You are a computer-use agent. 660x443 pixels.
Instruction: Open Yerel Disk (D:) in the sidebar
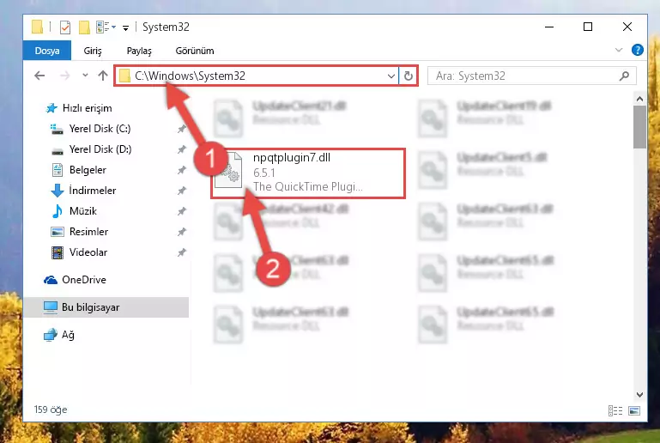[91, 149]
